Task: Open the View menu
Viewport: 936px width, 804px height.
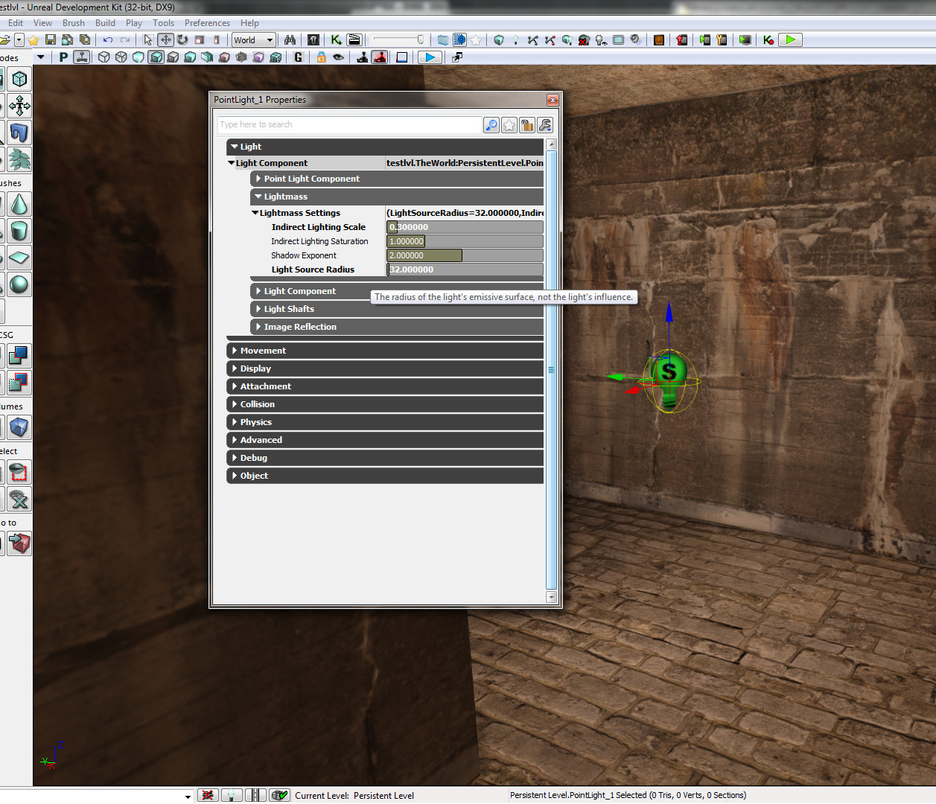Action: [x=42, y=23]
